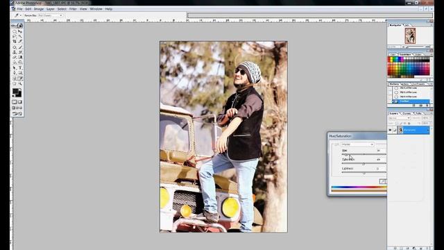Open Navigator panel flyout menu arrow
The image size is (444, 250).
(x=432, y=25)
